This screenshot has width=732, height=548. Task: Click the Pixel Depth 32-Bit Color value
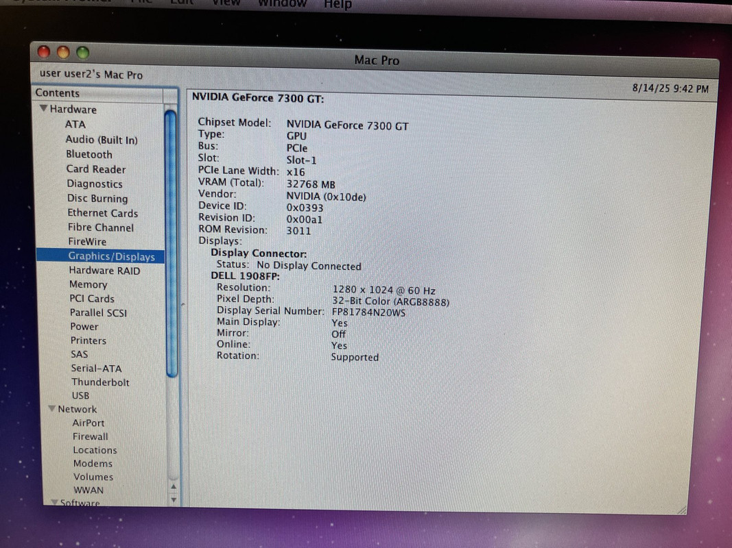[x=390, y=301]
